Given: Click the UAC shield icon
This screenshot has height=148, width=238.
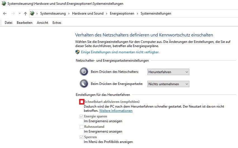Looking at the screenshot, I should [x=77, y=52].
